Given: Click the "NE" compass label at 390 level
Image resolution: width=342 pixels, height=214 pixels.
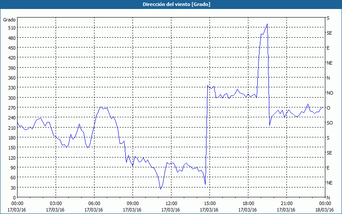Looking at the screenshot, I should coord(330,63).
